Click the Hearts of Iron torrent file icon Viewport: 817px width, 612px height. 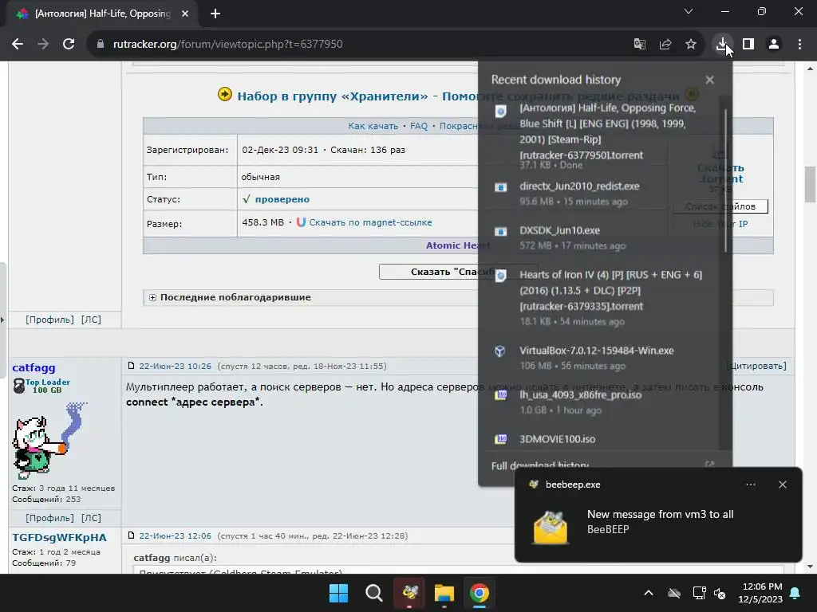click(x=500, y=275)
